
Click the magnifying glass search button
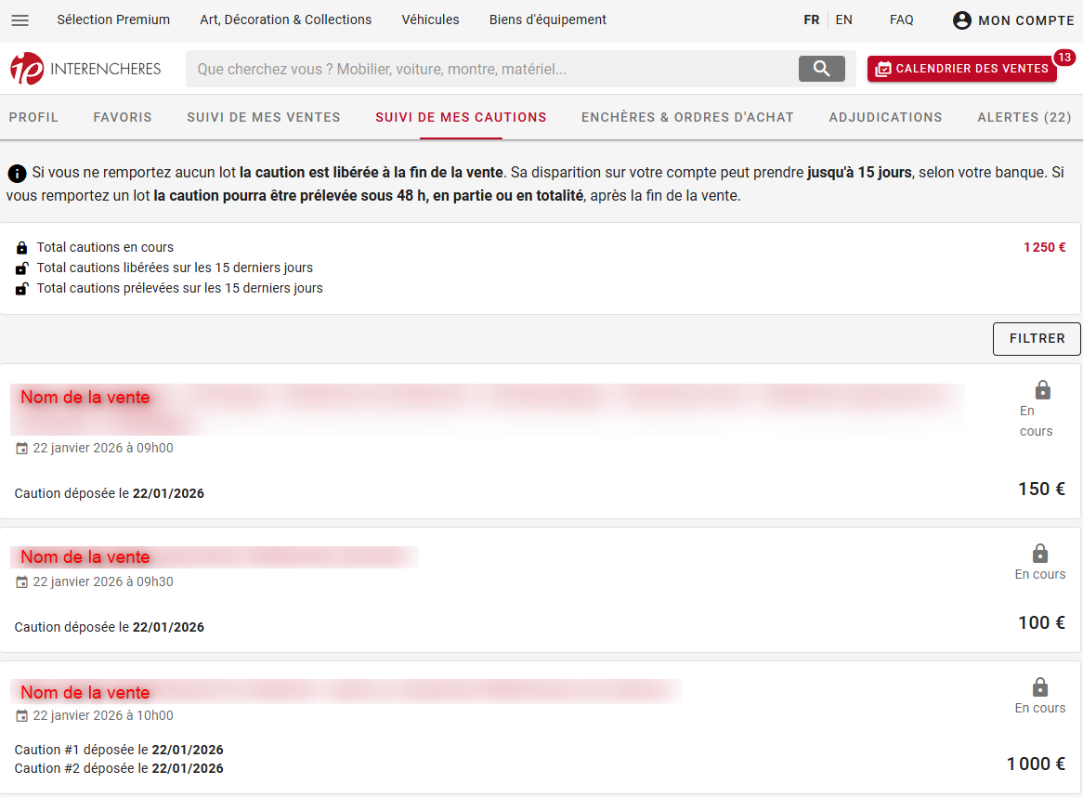tap(821, 69)
